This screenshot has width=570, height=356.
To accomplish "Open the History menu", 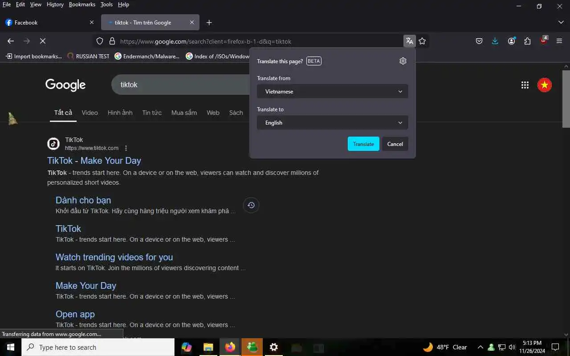I will pos(55,4).
